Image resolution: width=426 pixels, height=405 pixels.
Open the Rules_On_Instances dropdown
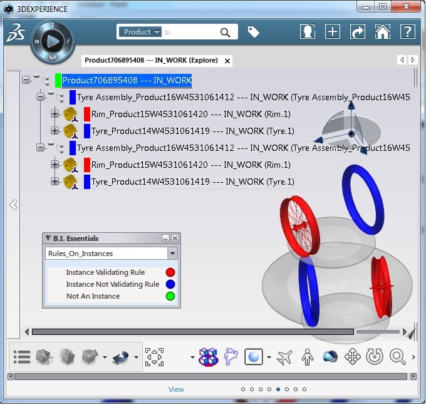click(x=172, y=254)
